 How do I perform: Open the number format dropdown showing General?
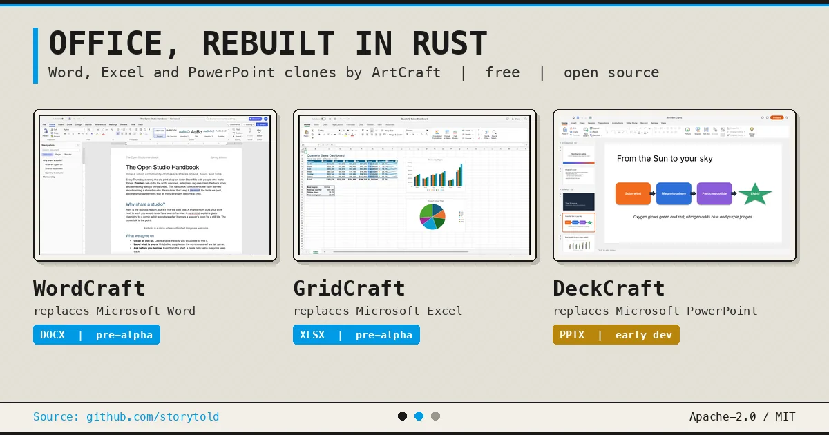417,130
